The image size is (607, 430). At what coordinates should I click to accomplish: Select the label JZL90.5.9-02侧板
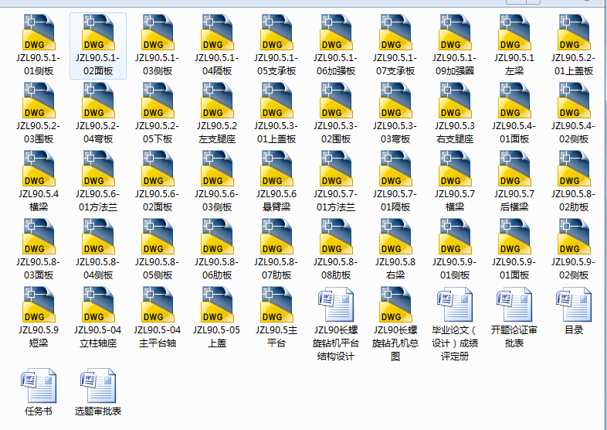pos(574,268)
